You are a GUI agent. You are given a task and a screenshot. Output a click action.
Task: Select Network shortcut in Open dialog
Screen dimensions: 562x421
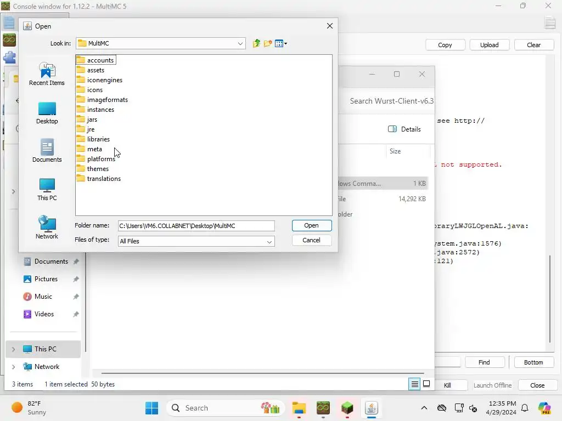(x=47, y=227)
